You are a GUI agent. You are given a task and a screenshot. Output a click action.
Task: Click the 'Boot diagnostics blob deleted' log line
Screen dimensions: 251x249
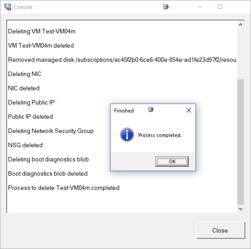[x=48, y=173]
